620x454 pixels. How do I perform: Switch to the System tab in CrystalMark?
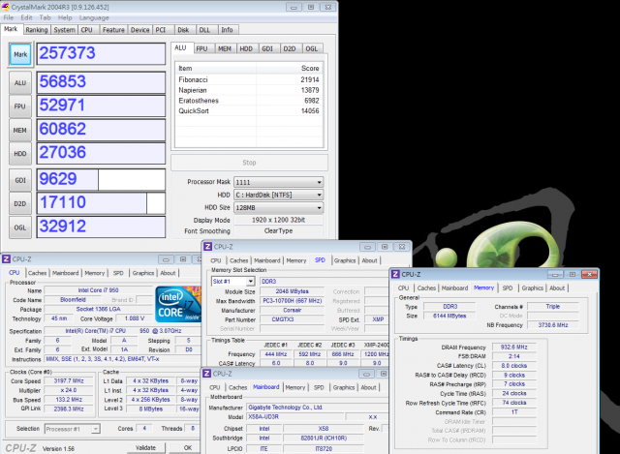65,30
